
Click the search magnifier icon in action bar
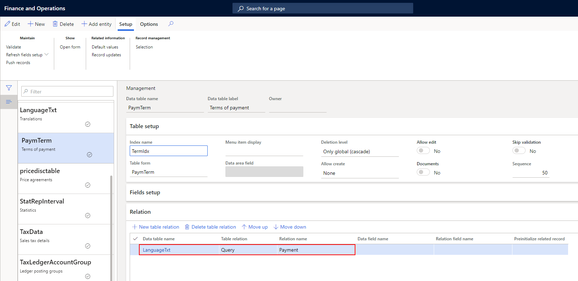point(171,24)
